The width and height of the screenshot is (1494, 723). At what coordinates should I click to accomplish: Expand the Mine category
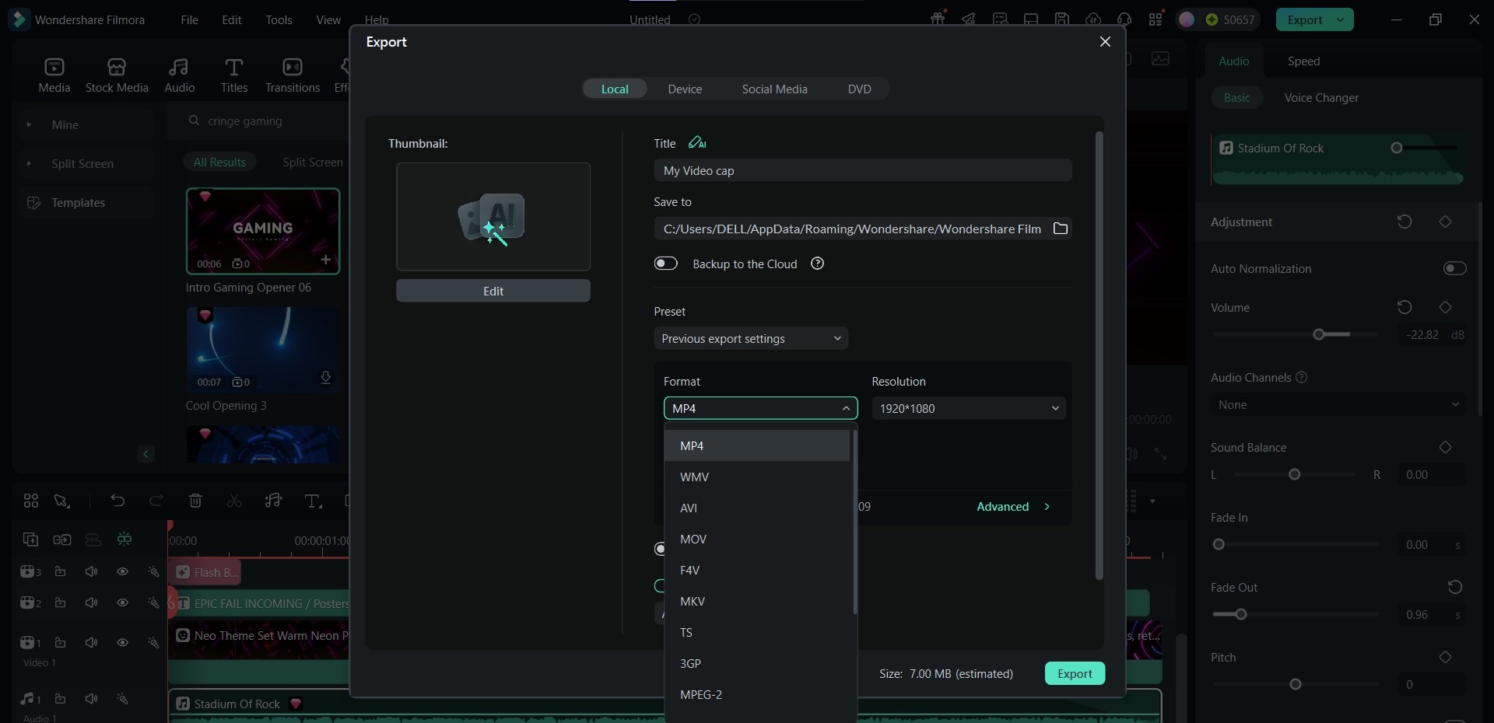tap(29, 124)
